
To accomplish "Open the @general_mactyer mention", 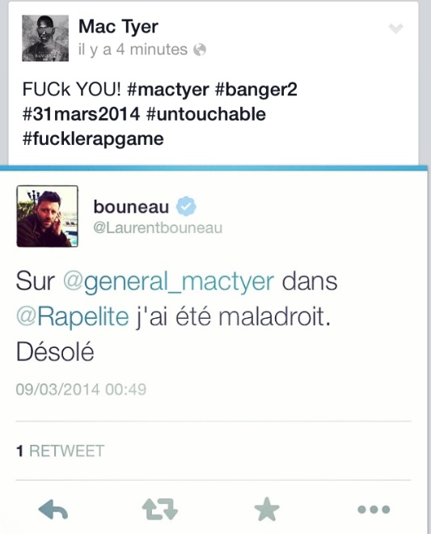I will pyautogui.click(x=169, y=282).
